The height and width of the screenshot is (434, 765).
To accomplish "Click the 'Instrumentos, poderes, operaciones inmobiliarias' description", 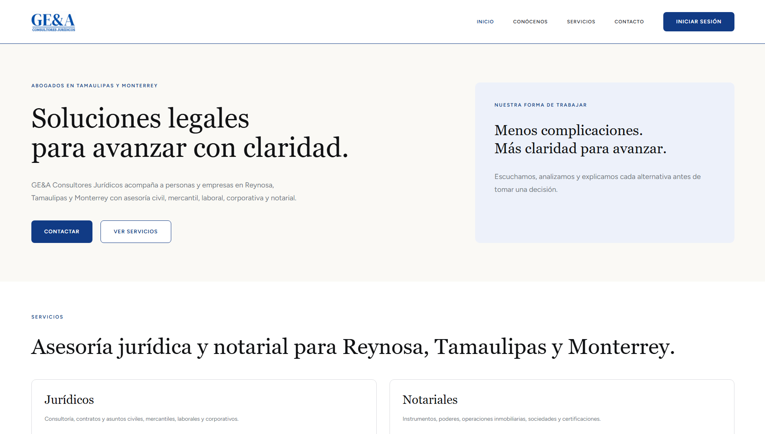I will [502, 419].
